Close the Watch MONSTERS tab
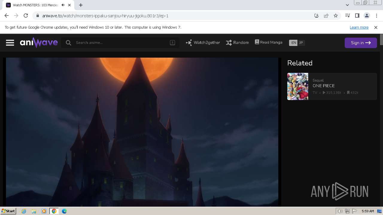Image resolution: width=383 pixels, height=215 pixels. click(x=70, y=5)
